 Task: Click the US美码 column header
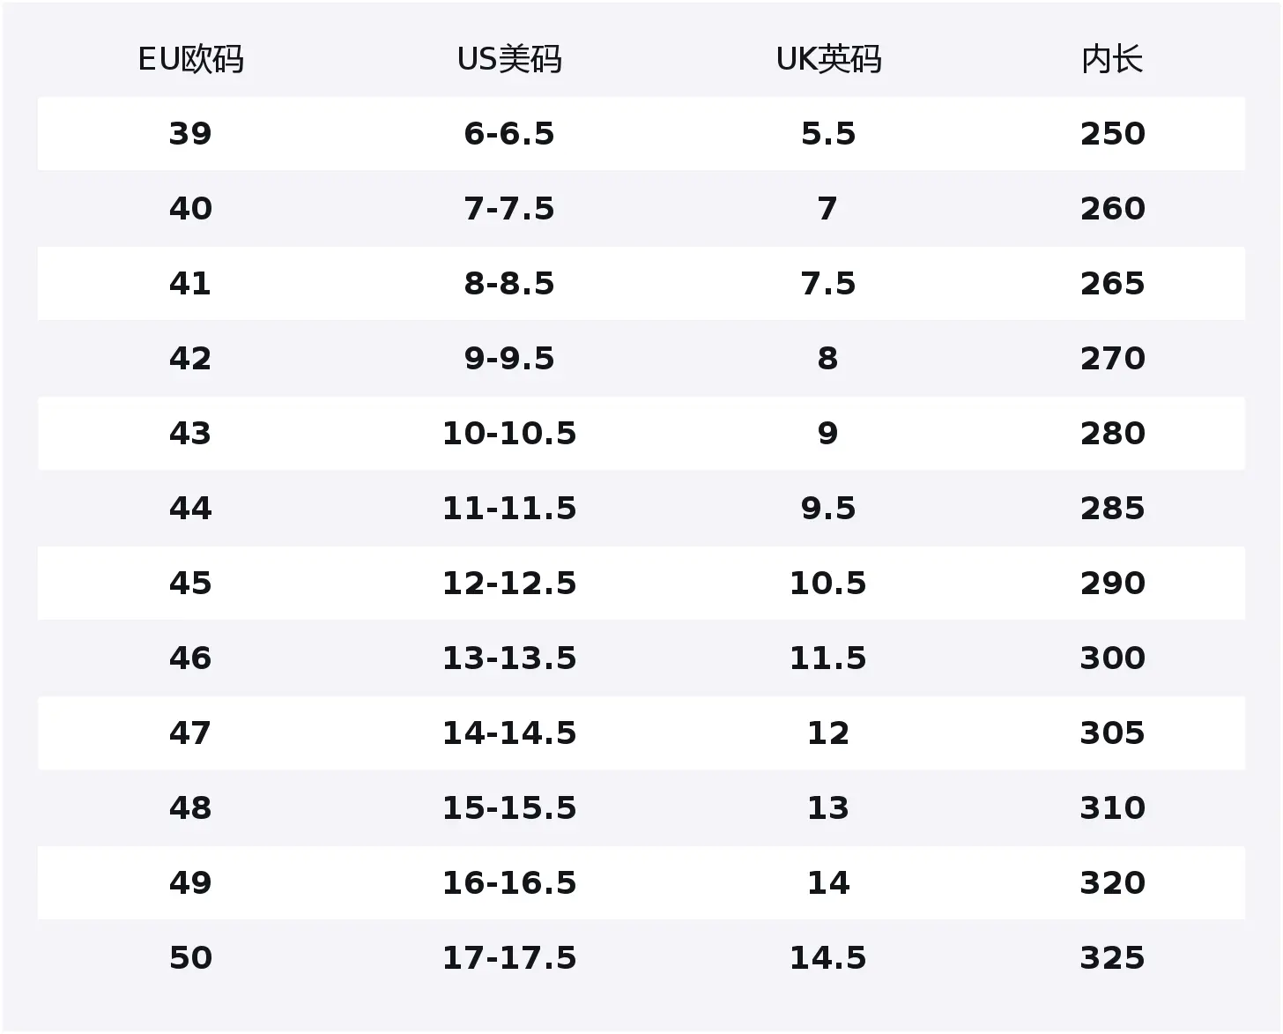[x=509, y=60]
